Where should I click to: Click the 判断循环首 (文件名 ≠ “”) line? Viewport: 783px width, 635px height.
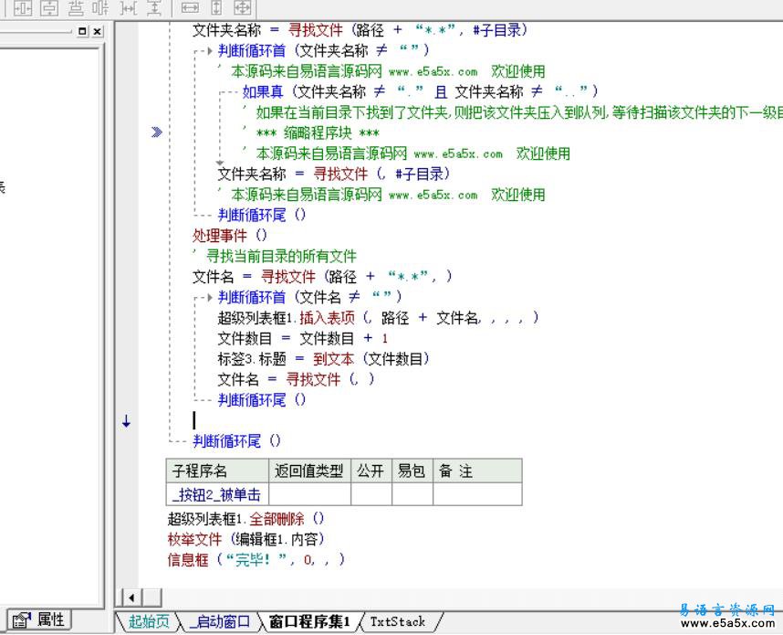click(309, 297)
